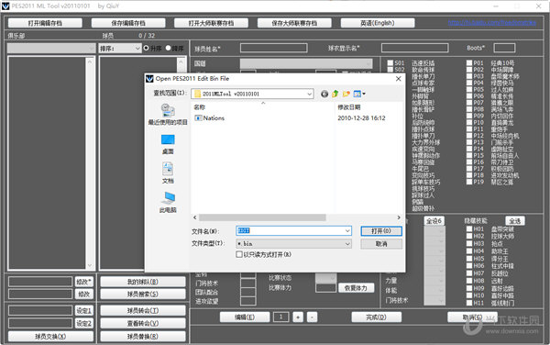Open the recent items location in the sidebar
The image size is (550, 345).
(168, 115)
